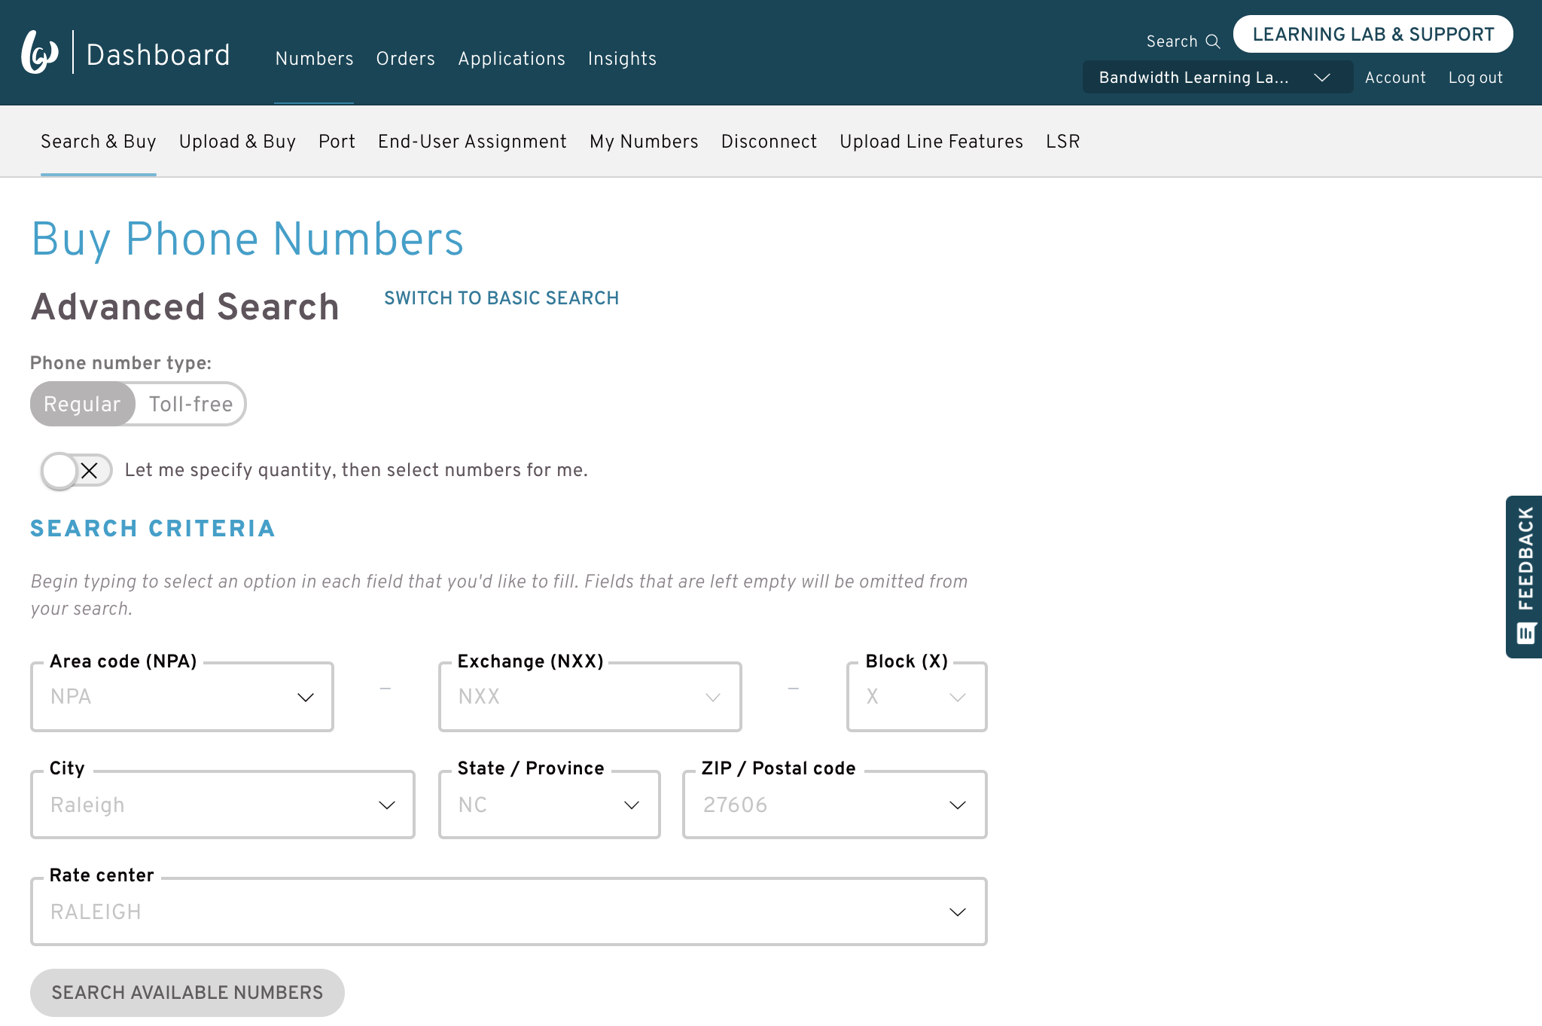The height and width of the screenshot is (1026, 1542).
Task: Click Switch to Basic Search link
Action: click(x=501, y=298)
